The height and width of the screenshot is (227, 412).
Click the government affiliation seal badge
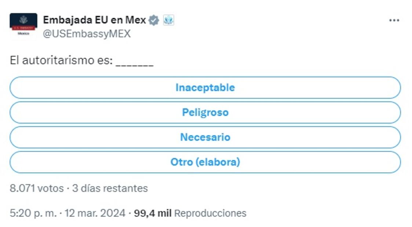pos(168,20)
